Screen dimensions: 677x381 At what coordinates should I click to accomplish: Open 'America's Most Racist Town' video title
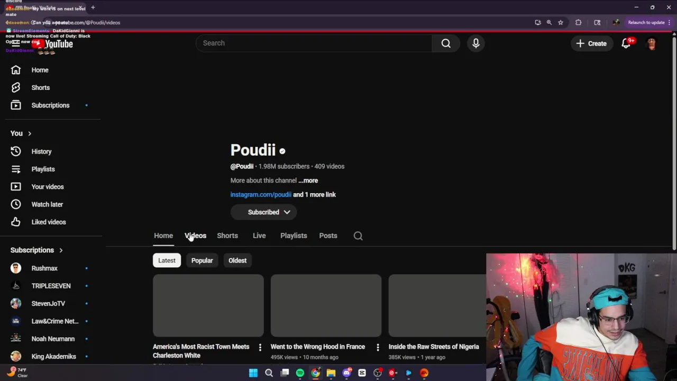pyautogui.click(x=201, y=351)
